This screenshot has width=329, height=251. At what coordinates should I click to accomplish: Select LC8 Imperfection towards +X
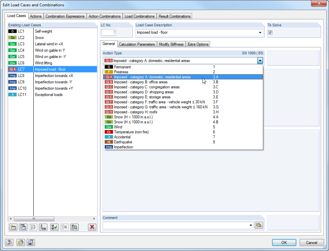(52, 76)
